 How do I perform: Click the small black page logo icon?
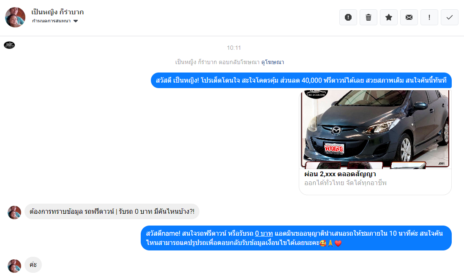9,45
